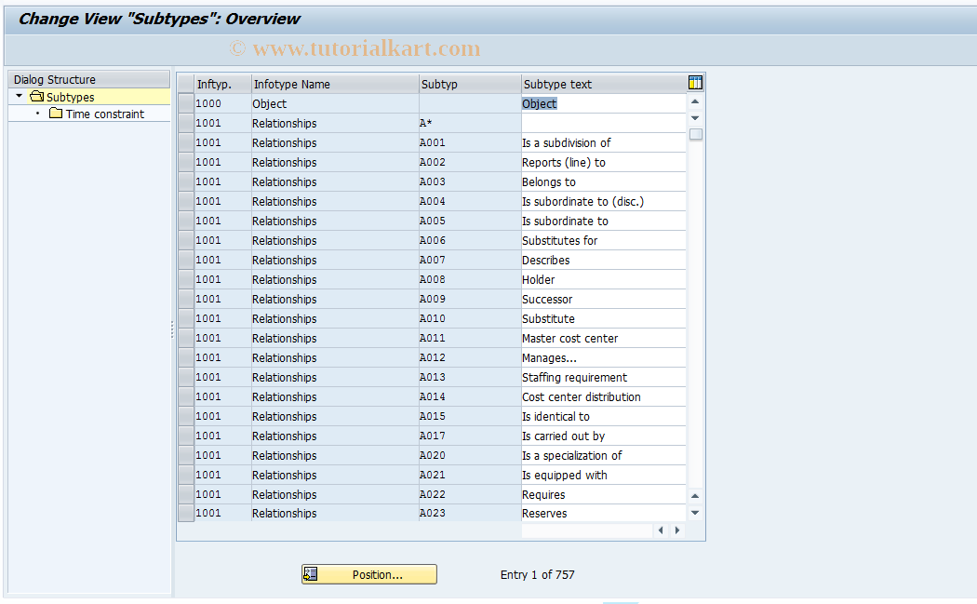Image resolution: width=977 pixels, height=604 pixels.
Task: Select row selector for subtype A005
Action: 186,221
